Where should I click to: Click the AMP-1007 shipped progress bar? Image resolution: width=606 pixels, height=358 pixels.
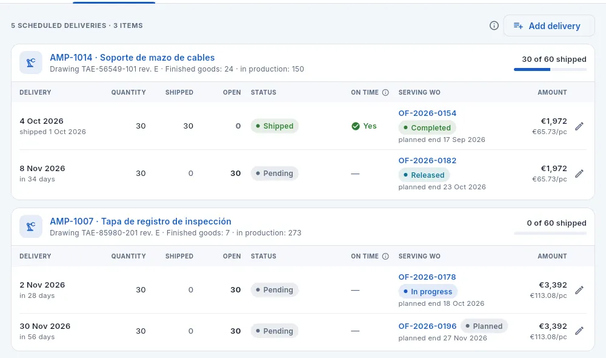click(550, 234)
